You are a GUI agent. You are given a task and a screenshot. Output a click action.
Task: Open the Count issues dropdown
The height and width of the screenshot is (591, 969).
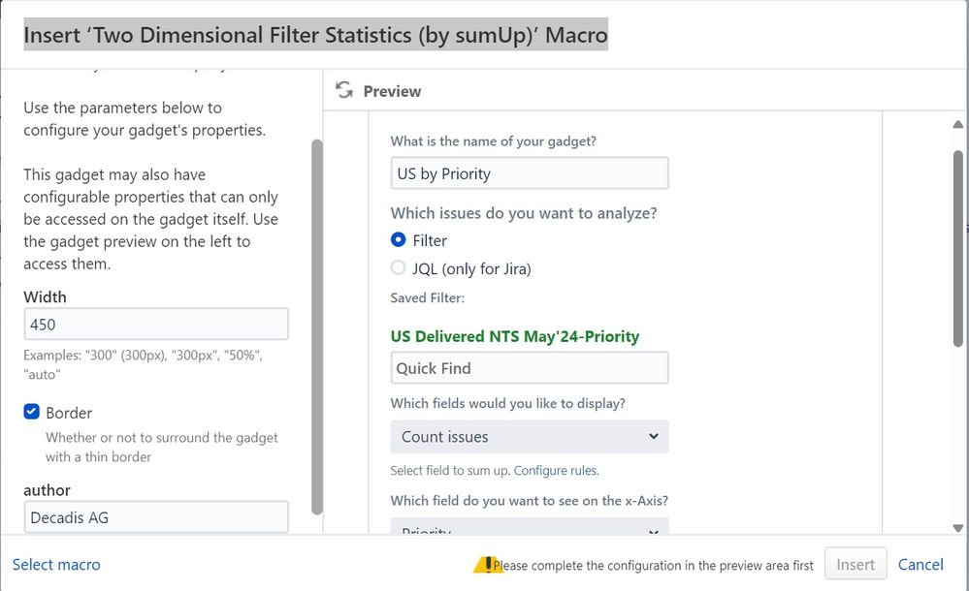pos(530,437)
